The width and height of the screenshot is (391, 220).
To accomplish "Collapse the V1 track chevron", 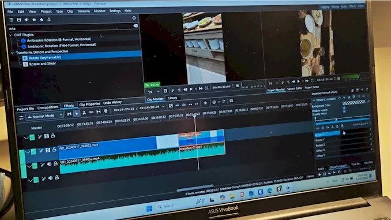I will [x=28, y=152].
